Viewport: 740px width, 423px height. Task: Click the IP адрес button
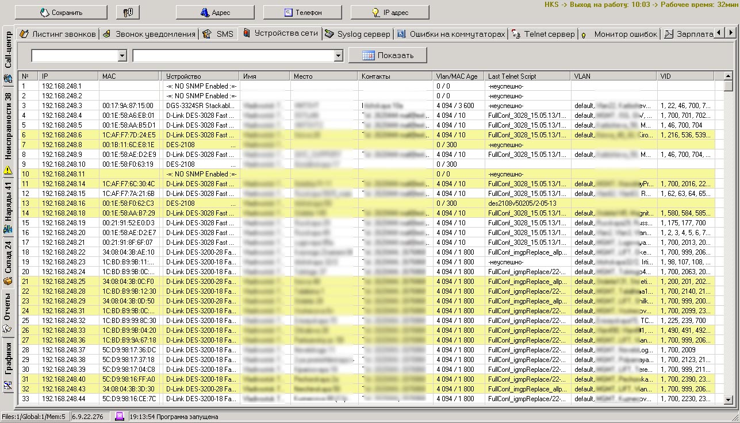click(390, 12)
